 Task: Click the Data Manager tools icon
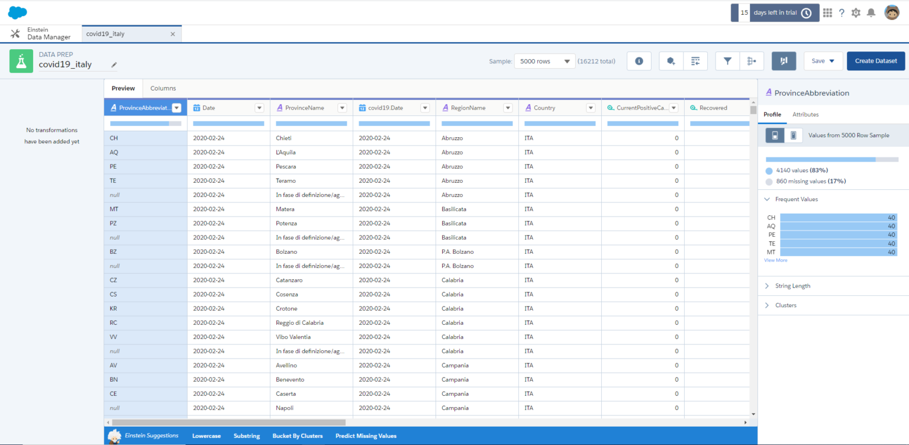pyautogui.click(x=15, y=34)
